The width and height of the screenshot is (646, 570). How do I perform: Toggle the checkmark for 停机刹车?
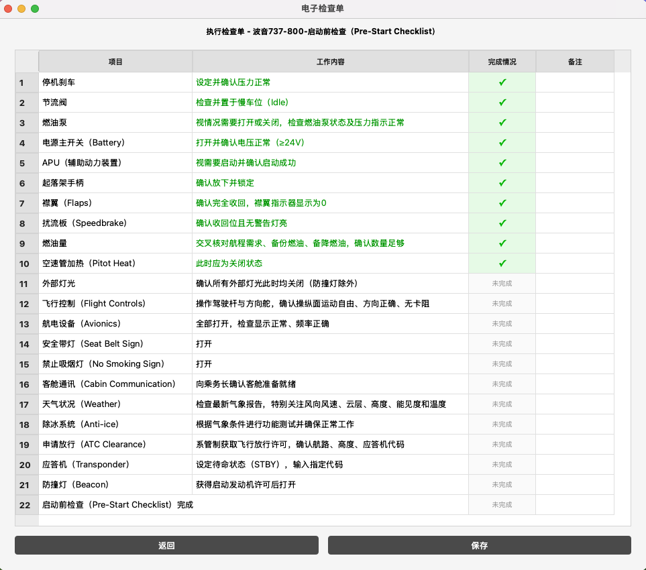[502, 82]
